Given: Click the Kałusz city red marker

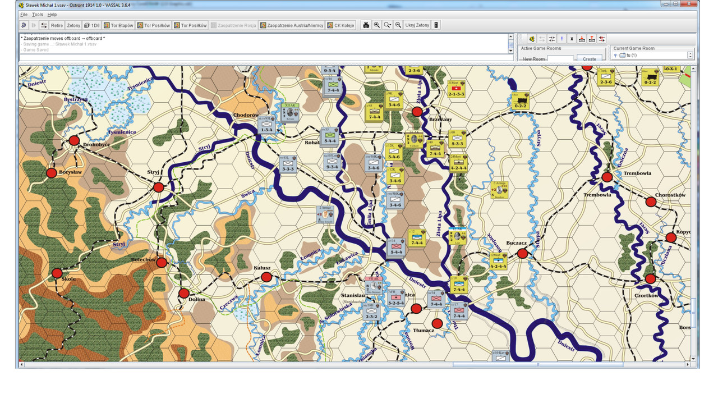Looking at the screenshot, I should 266,277.
